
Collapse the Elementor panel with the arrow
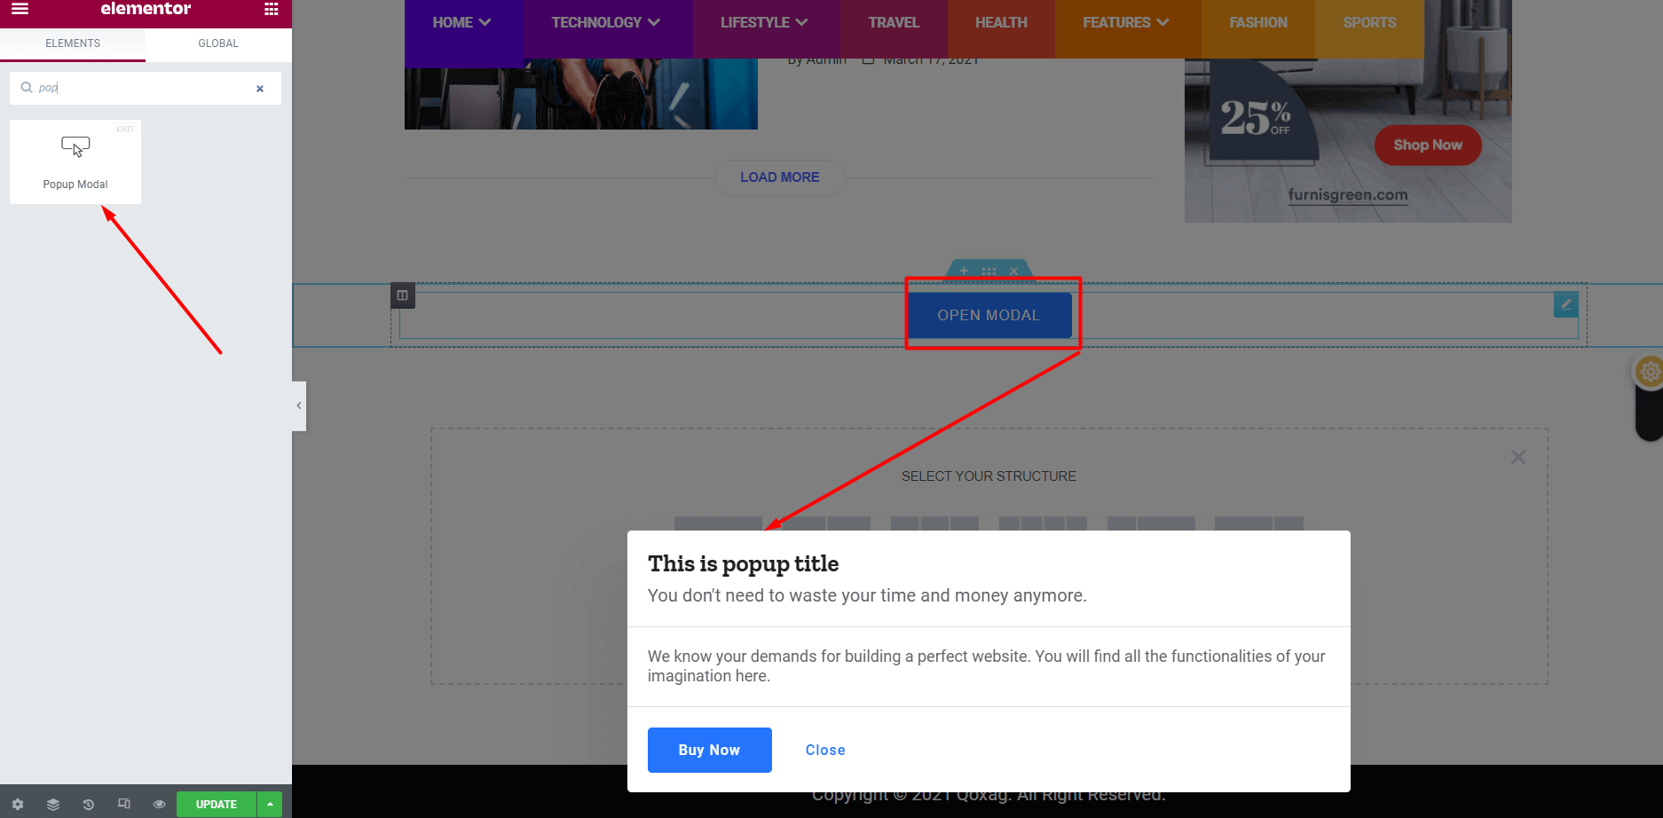[298, 405]
